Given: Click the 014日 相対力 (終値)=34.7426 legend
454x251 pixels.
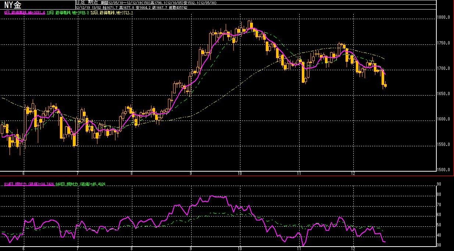Looking at the screenshot, I should (29, 184).
